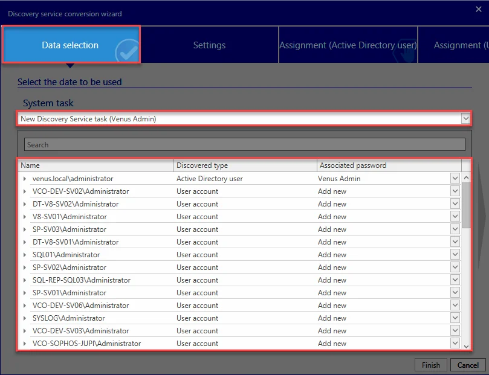Click into the Search field

coord(244,144)
